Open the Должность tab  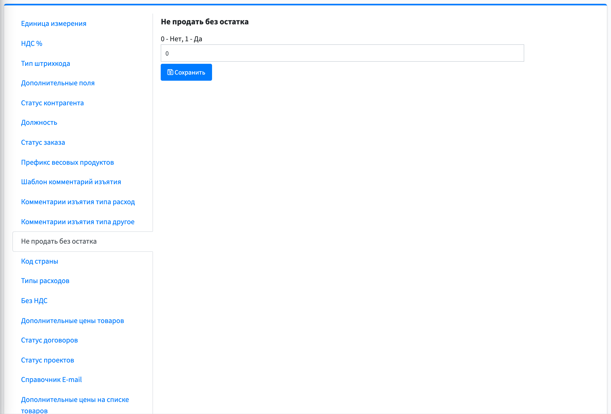(39, 122)
